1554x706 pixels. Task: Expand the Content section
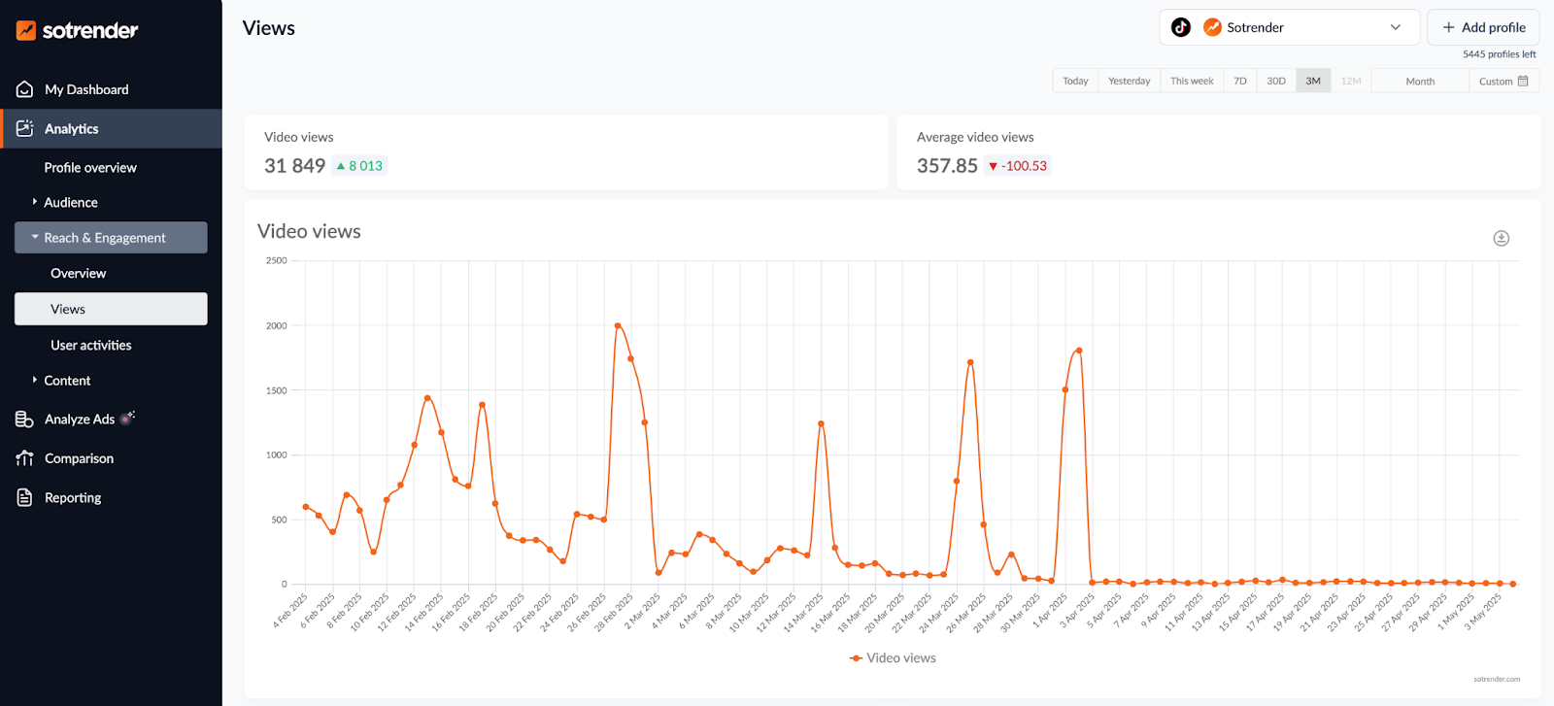(66, 381)
